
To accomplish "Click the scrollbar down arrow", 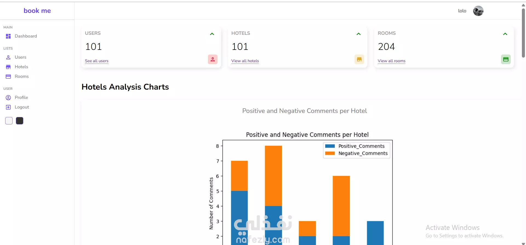I will (523, 243).
